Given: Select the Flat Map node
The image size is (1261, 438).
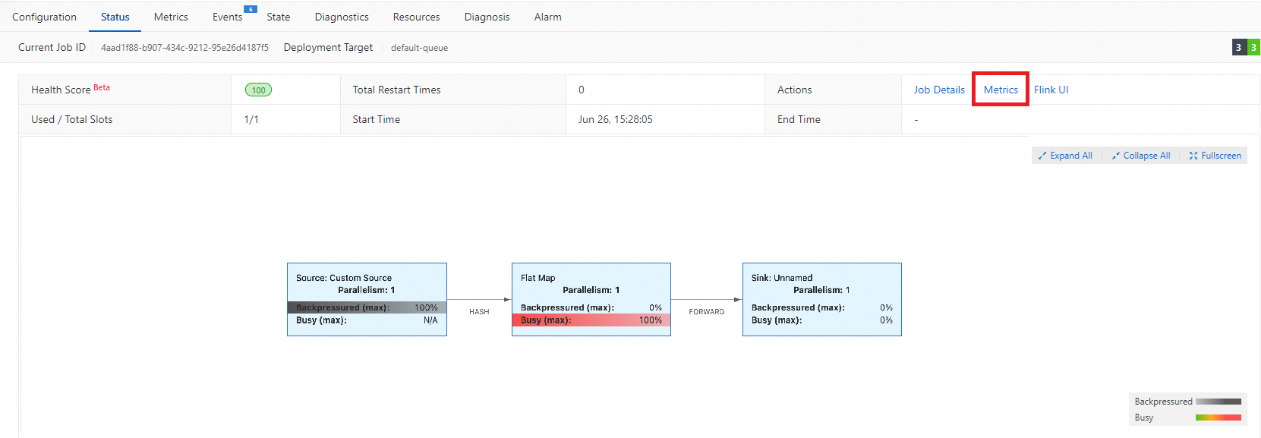Looking at the screenshot, I should 591,299.
